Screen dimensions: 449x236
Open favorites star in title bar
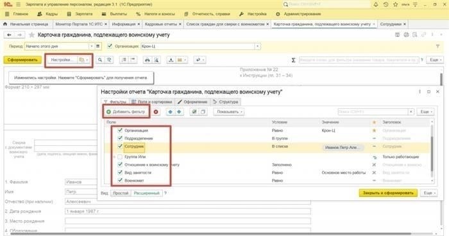(x=396, y=4)
